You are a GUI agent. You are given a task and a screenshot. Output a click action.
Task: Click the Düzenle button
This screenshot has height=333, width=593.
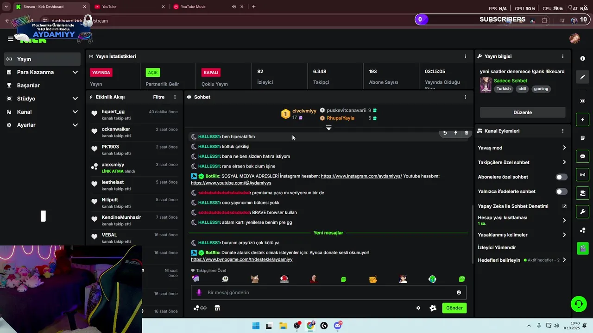(x=523, y=112)
